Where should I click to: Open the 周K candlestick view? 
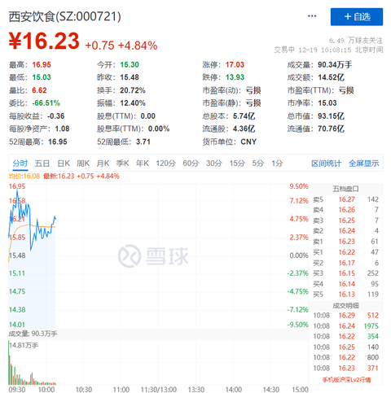pyautogui.click(x=83, y=164)
